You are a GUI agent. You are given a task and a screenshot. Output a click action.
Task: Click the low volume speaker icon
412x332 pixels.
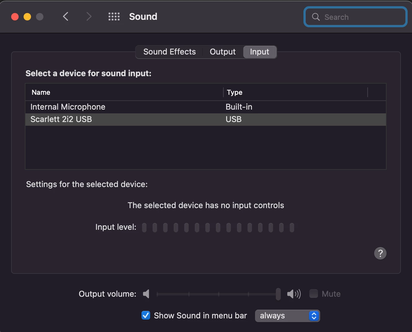[x=146, y=294]
